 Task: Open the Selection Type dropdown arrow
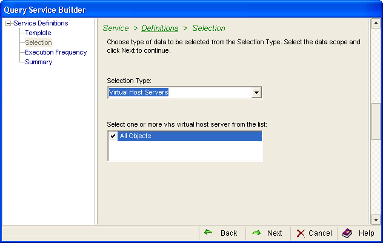(256, 93)
